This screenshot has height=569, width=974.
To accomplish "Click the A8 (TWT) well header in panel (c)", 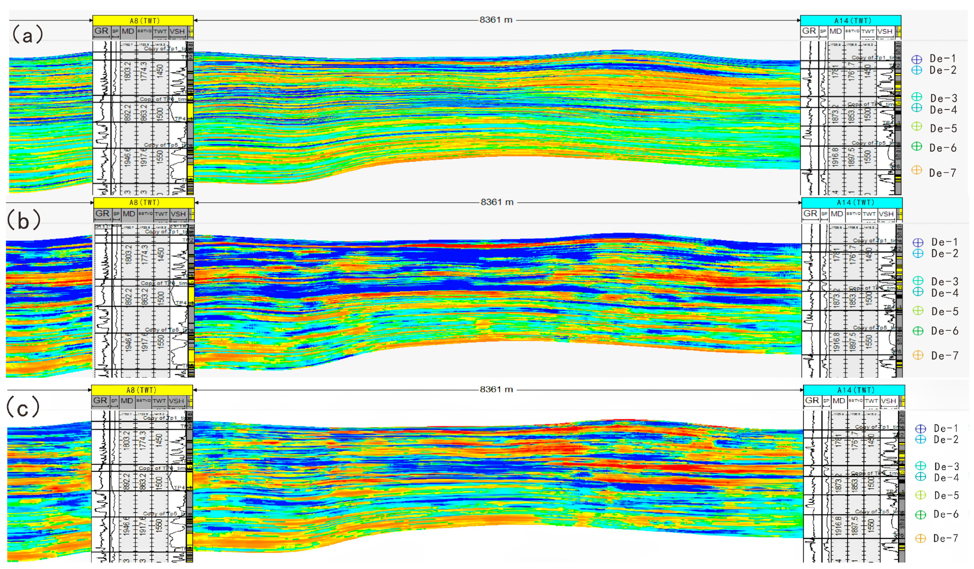I will 142,390.
